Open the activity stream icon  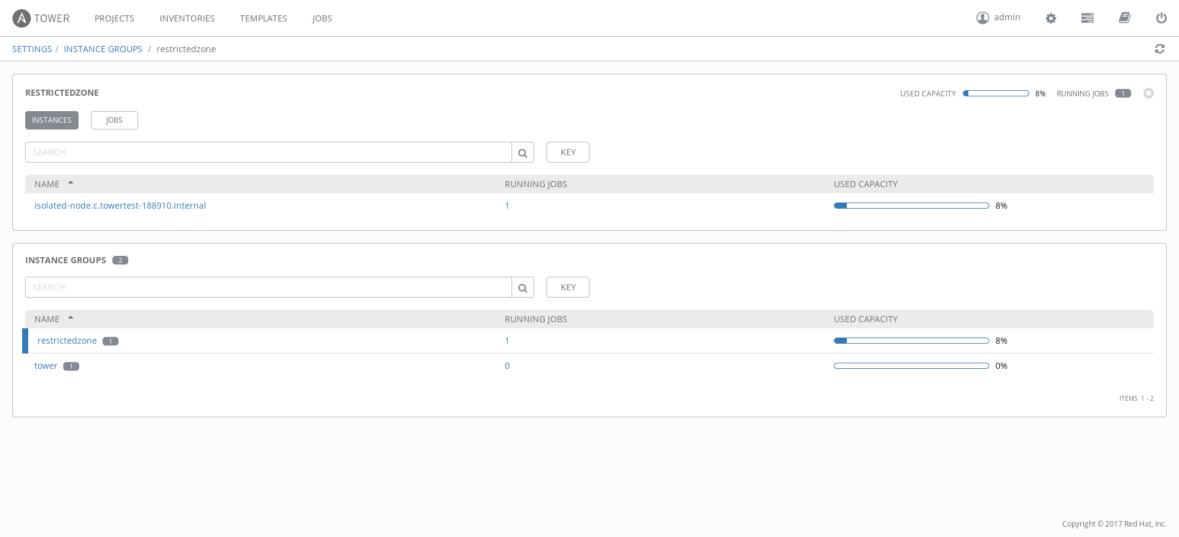[x=1087, y=18]
